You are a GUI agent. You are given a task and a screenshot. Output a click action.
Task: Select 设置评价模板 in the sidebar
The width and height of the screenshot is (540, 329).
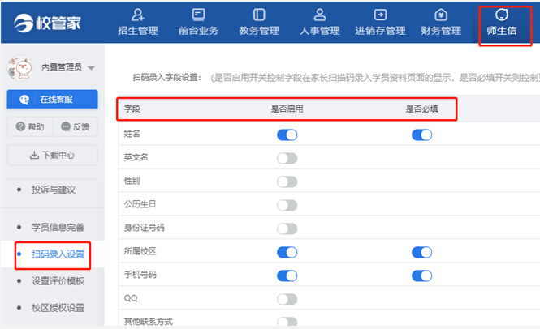[x=58, y=281]
